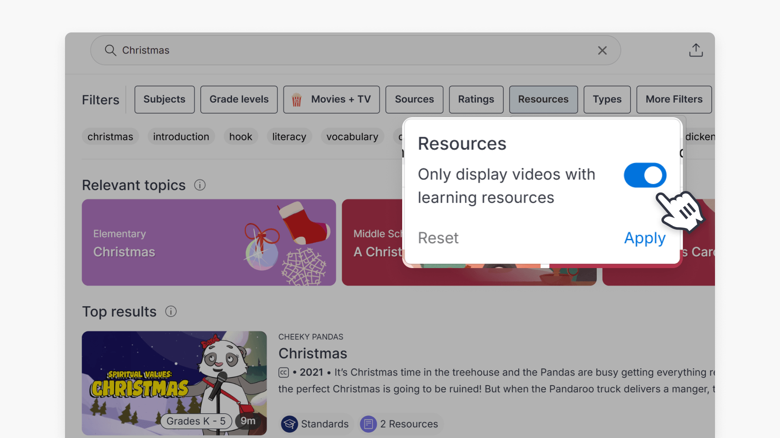
Task: Open the Subjects filter
Action: pos(164,99)
